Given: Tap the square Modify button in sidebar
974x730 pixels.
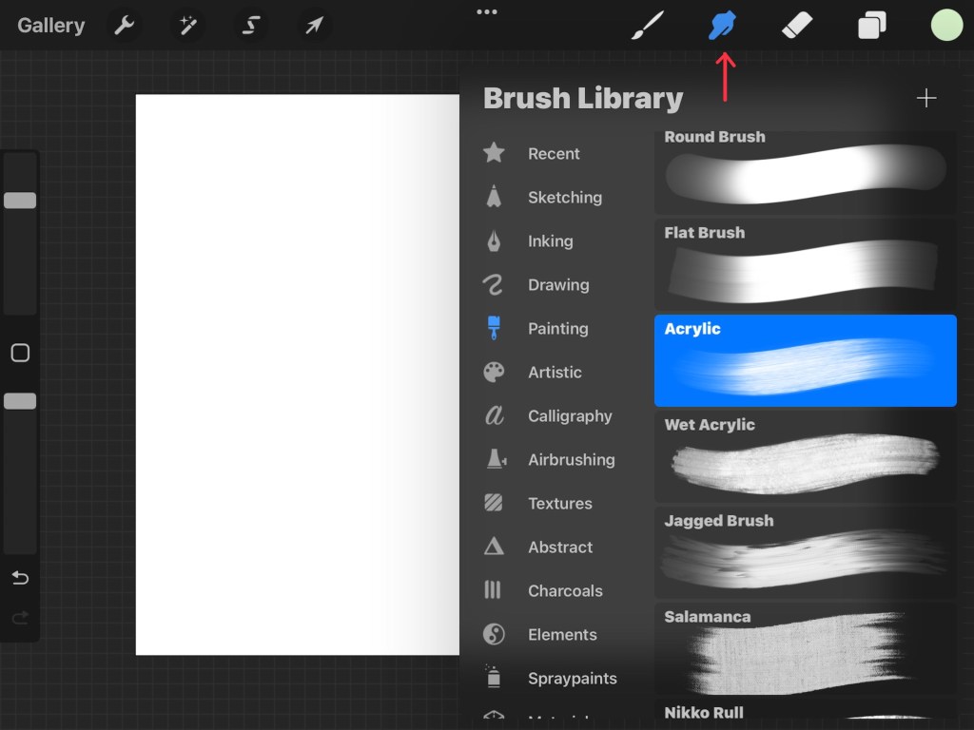Looking at the screenshot, I should click(20, 354).
